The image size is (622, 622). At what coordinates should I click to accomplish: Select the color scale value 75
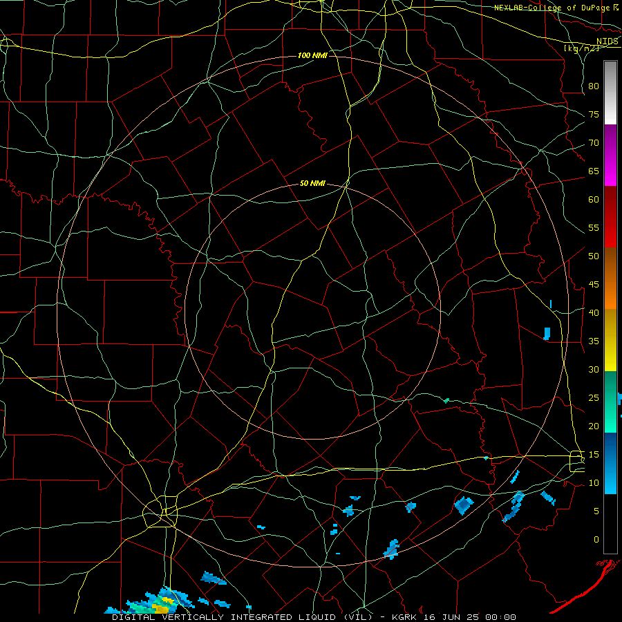(594, 114)
